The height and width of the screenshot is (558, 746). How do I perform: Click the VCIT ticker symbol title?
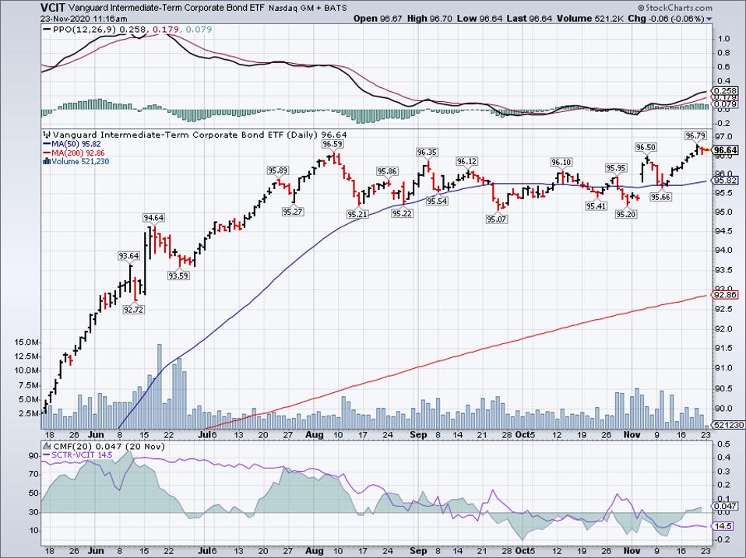53,8
